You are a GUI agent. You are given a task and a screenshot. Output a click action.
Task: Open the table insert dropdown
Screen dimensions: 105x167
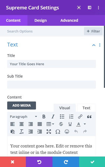(50, 124)
